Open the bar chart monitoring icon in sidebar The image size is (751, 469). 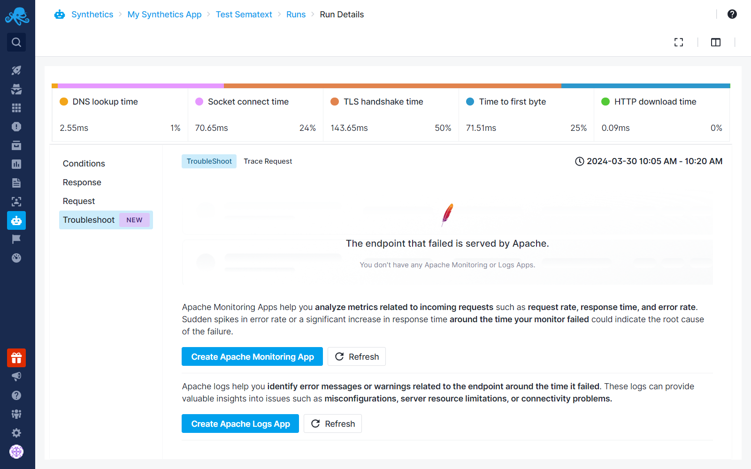click(x=16, y=164)
